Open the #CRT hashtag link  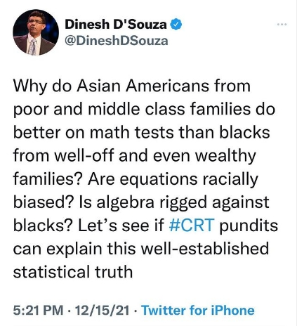tap(192, 225)
